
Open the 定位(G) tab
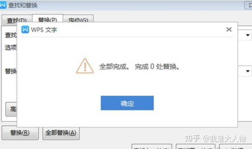pyautogui.click(x=78, y=19)
